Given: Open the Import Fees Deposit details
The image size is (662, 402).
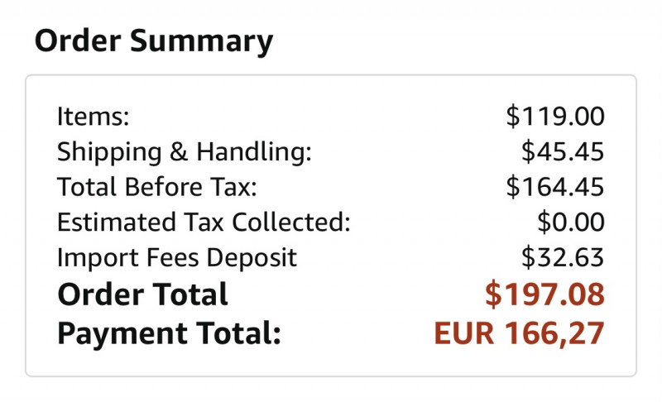Looking at the screenshot, I should click(177, 258).
